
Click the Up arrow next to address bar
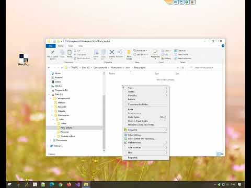62,67
